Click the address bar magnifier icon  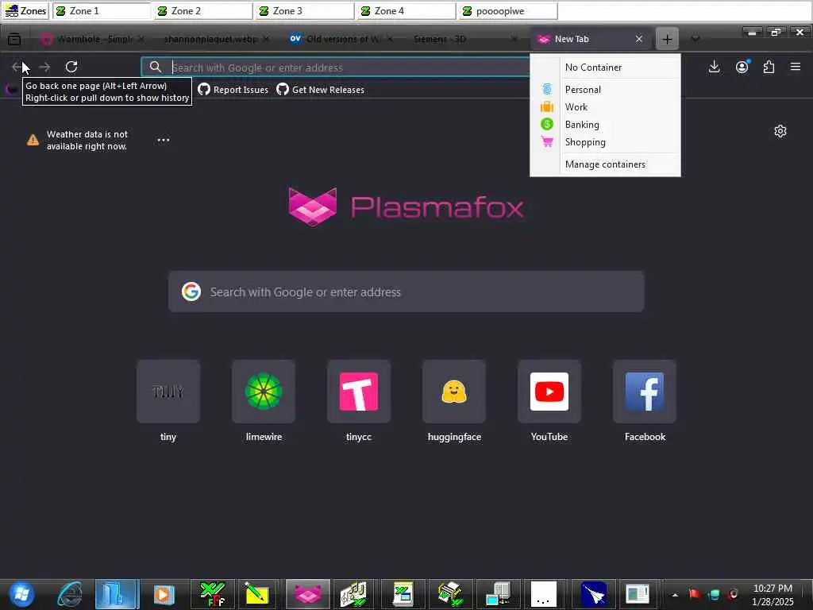156,67
